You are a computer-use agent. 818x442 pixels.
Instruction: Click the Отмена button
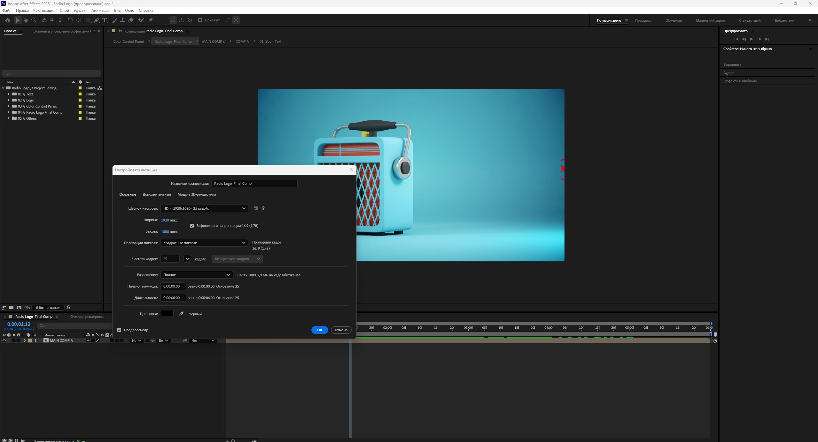pos(341,330)
